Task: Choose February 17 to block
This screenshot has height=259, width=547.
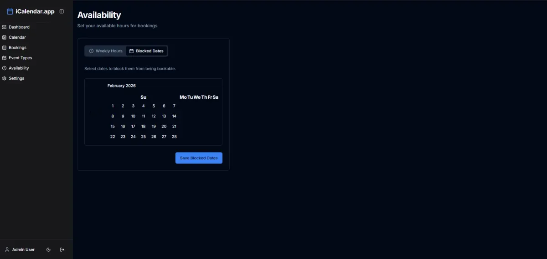Action: 133,127
